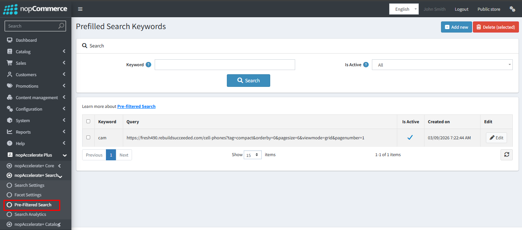Click into the Keyword input field
Image resolution: width=522 pixels, height=230 pixels.
[225, 65]
